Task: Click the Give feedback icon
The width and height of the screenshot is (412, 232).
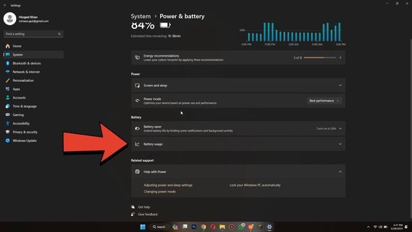Action: (x=133, y=215)
